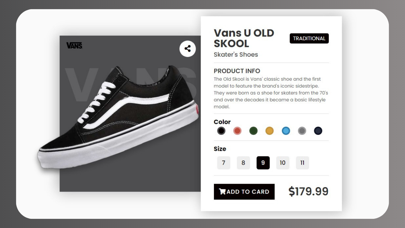405x228 pixels.
Task: Pick shoe size 10
Action: pos(283,163)
